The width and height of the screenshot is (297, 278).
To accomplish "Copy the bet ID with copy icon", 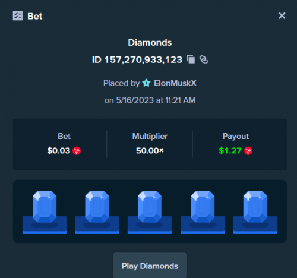I will coord(191,59).
